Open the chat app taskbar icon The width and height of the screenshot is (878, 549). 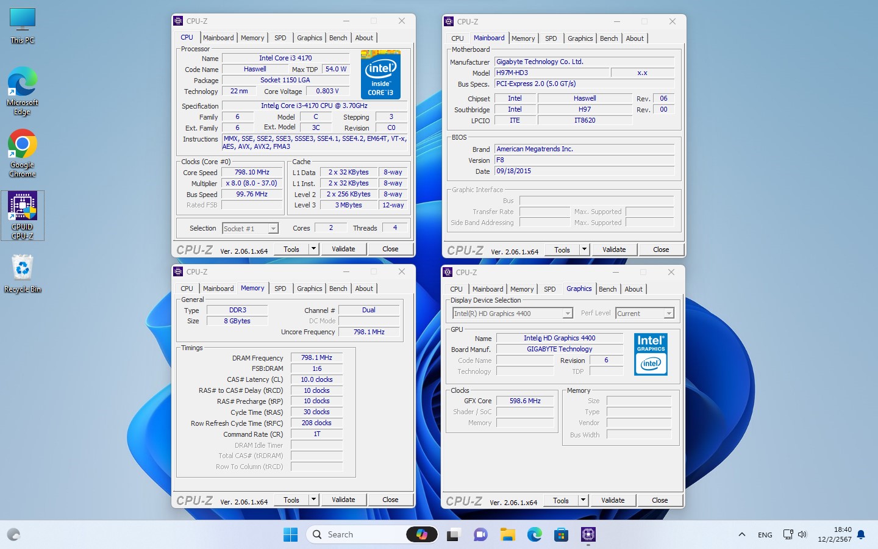click(x=480, y=535)
